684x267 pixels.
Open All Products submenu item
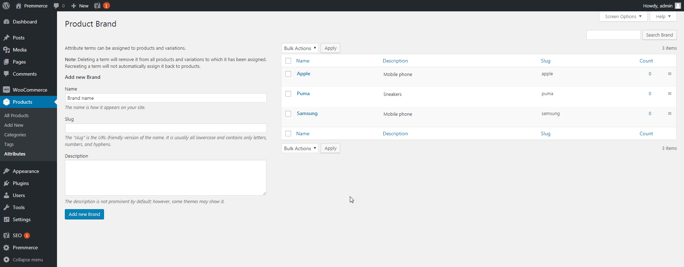click(x=16, y=115)
